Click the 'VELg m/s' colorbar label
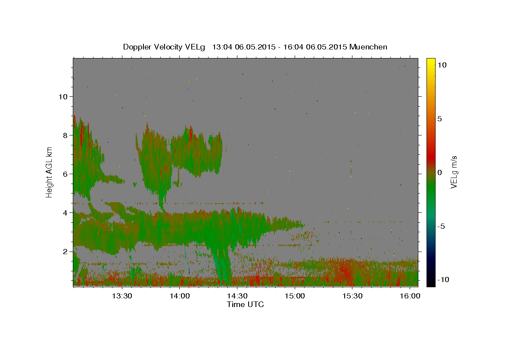Screen dimensions: 517x344 [x=454, y=172]
